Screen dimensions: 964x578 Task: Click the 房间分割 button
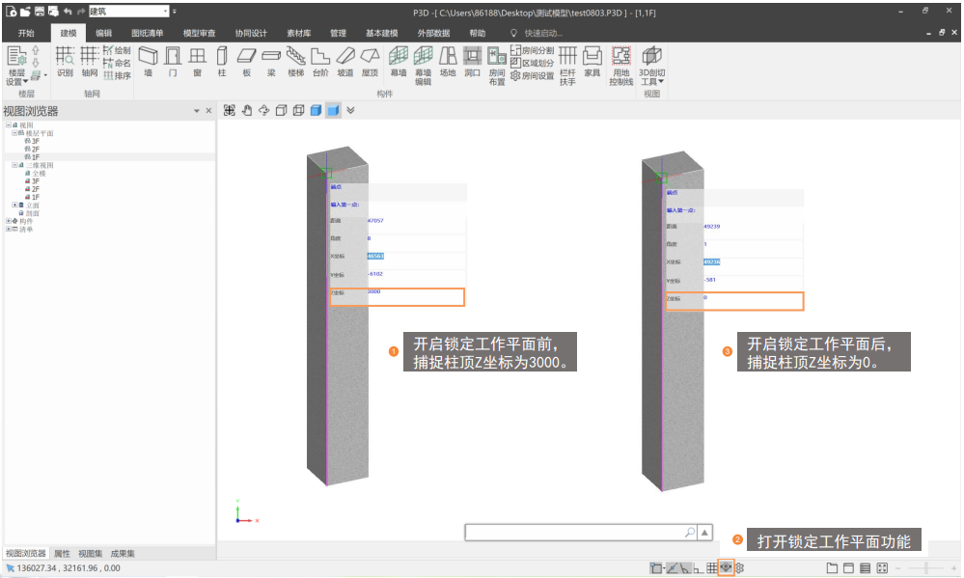coord(532,49)
